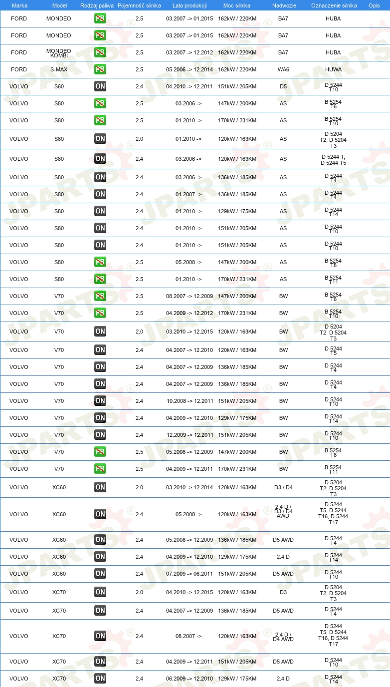Click the Rodzaj paliwa column header
Screen dimensions: 390x687
click(97, 5)
